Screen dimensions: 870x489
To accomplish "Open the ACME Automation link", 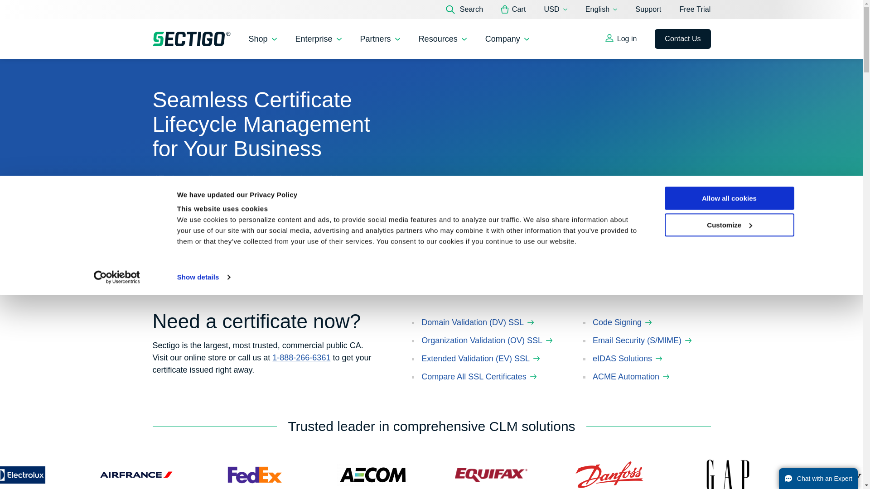I will click(x=631, y=377).
